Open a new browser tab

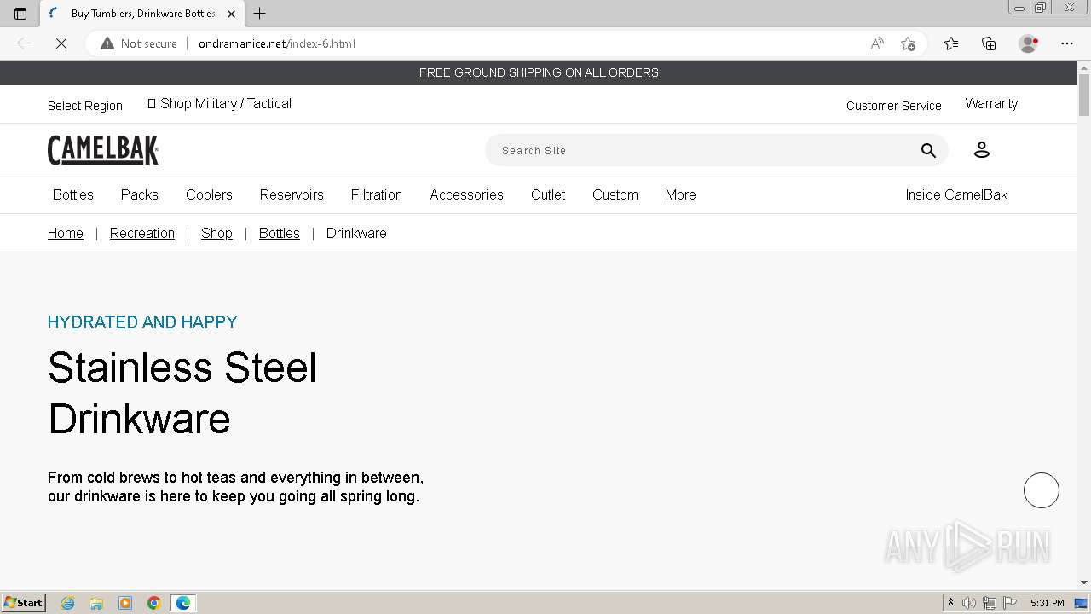[260, 13]
